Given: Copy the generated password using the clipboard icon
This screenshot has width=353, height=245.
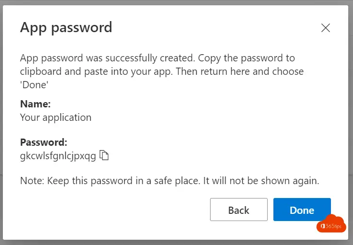Looking at the screenshot, I should point(104,155).
